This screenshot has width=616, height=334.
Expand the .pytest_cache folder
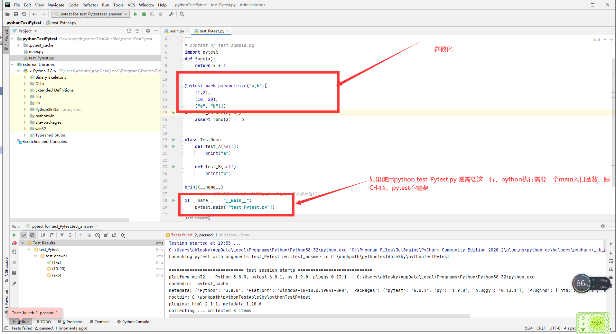click(x=18, y=45)
